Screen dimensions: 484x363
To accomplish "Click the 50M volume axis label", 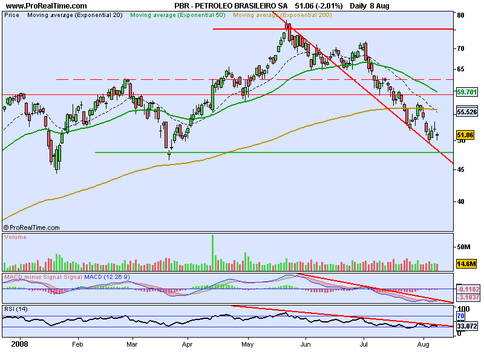I will 463,247.
